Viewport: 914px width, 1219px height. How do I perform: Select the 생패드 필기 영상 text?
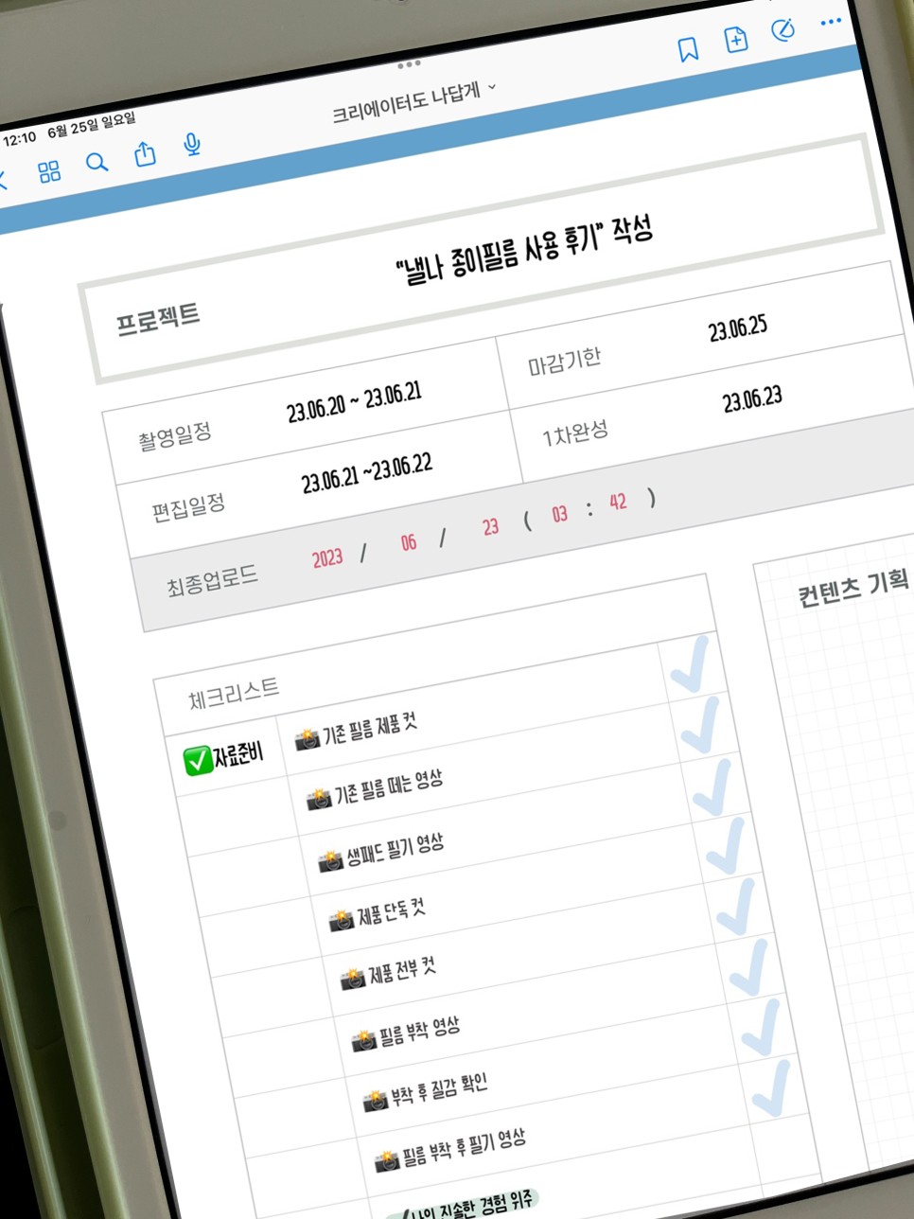pyautogui.click(x=395, y=849)
